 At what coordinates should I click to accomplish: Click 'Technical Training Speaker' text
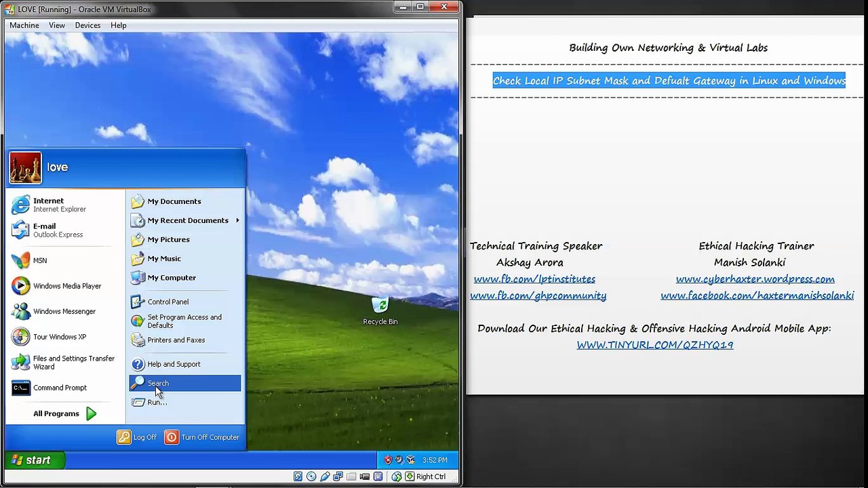tap(536, 246)
